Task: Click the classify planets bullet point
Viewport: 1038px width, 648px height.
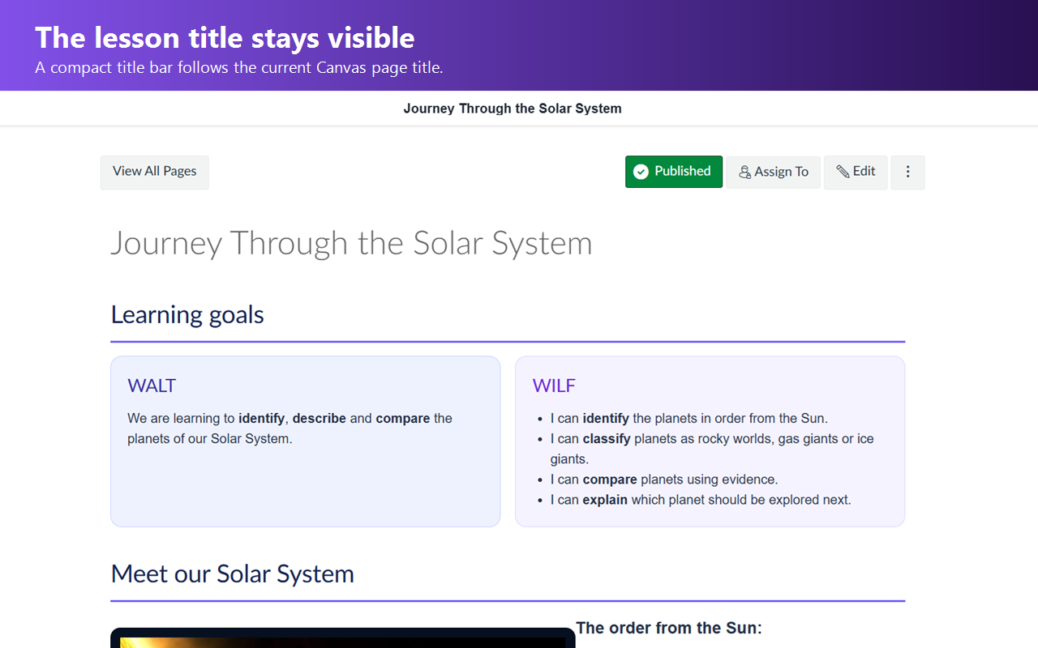Action: point(712,449)
